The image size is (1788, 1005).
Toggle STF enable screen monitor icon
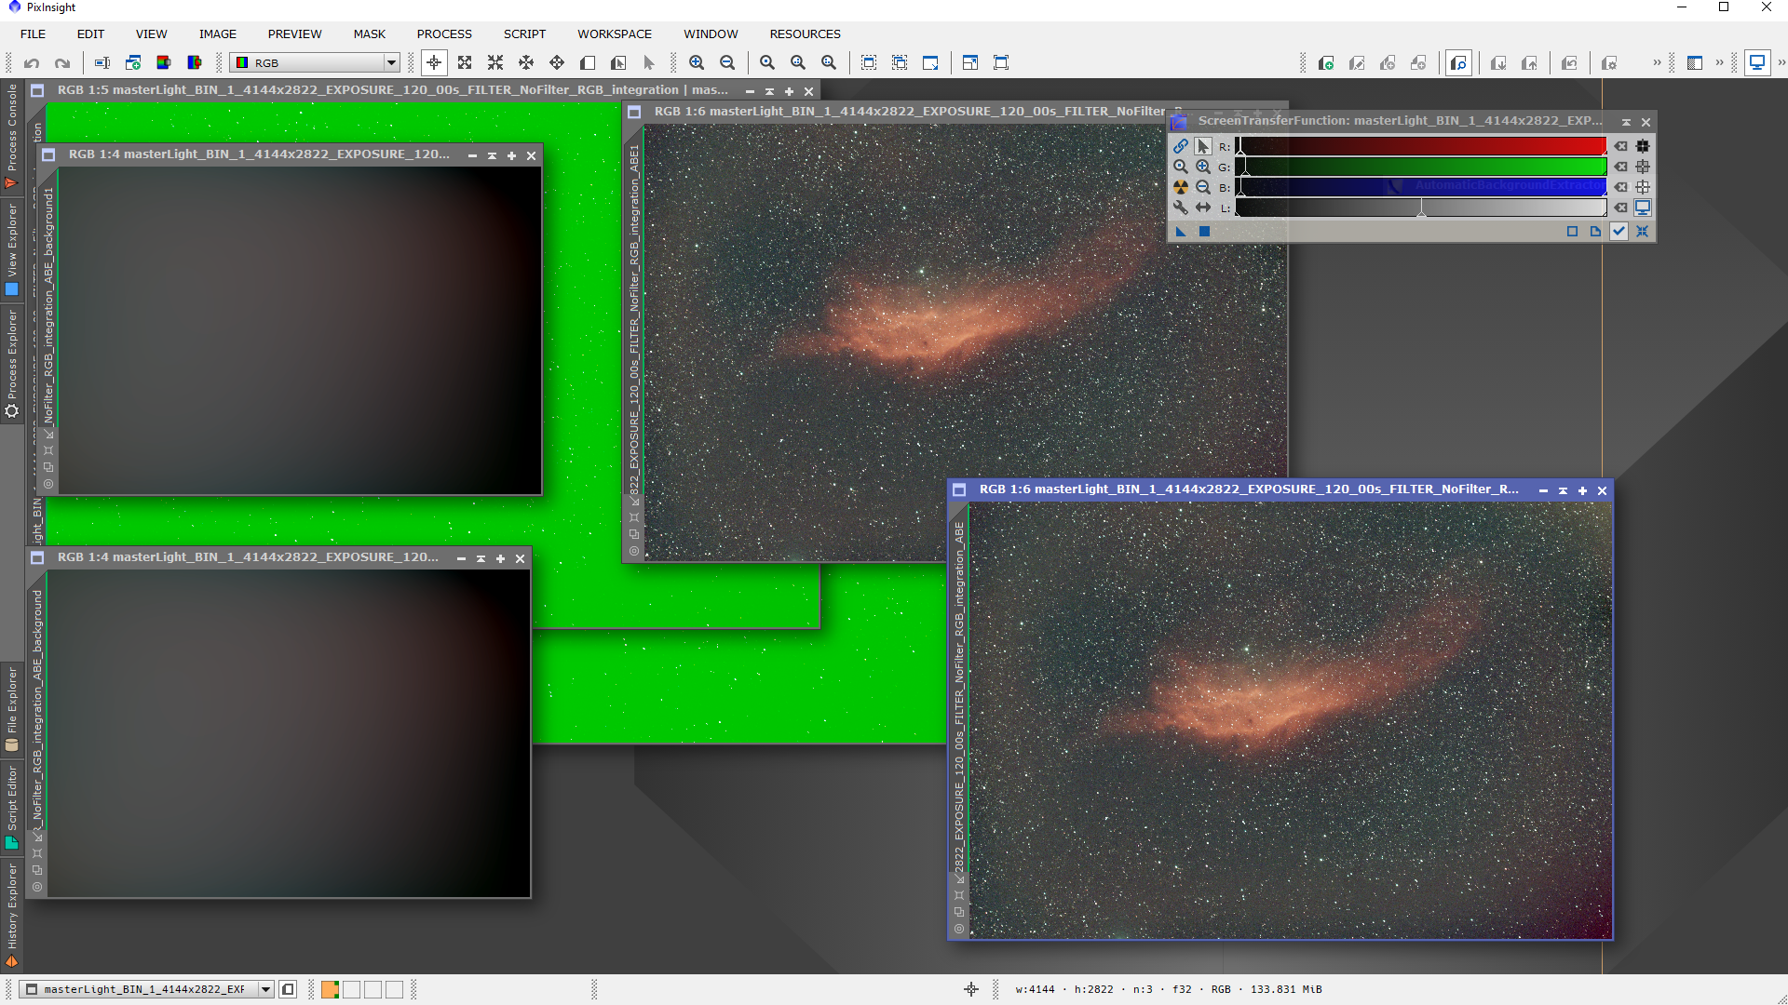point(1643,208)
